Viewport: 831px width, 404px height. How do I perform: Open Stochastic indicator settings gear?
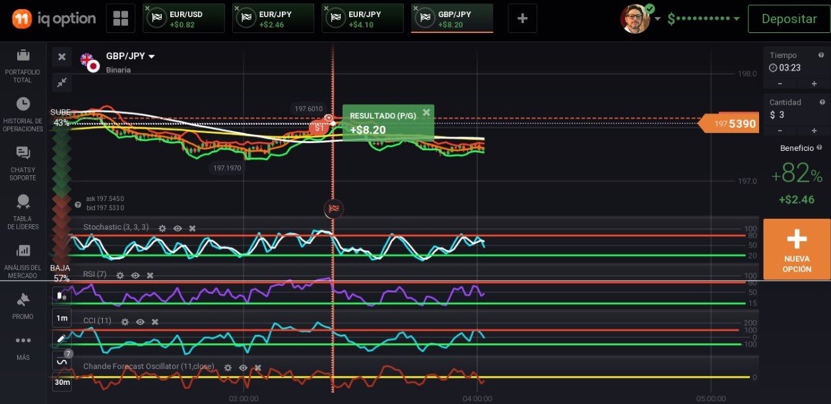[162, 228]
